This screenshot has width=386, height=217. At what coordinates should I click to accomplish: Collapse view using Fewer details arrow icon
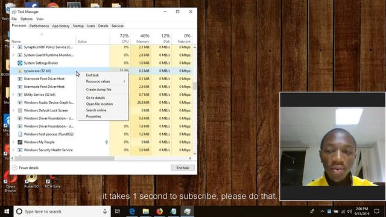[x=14, y=168]
